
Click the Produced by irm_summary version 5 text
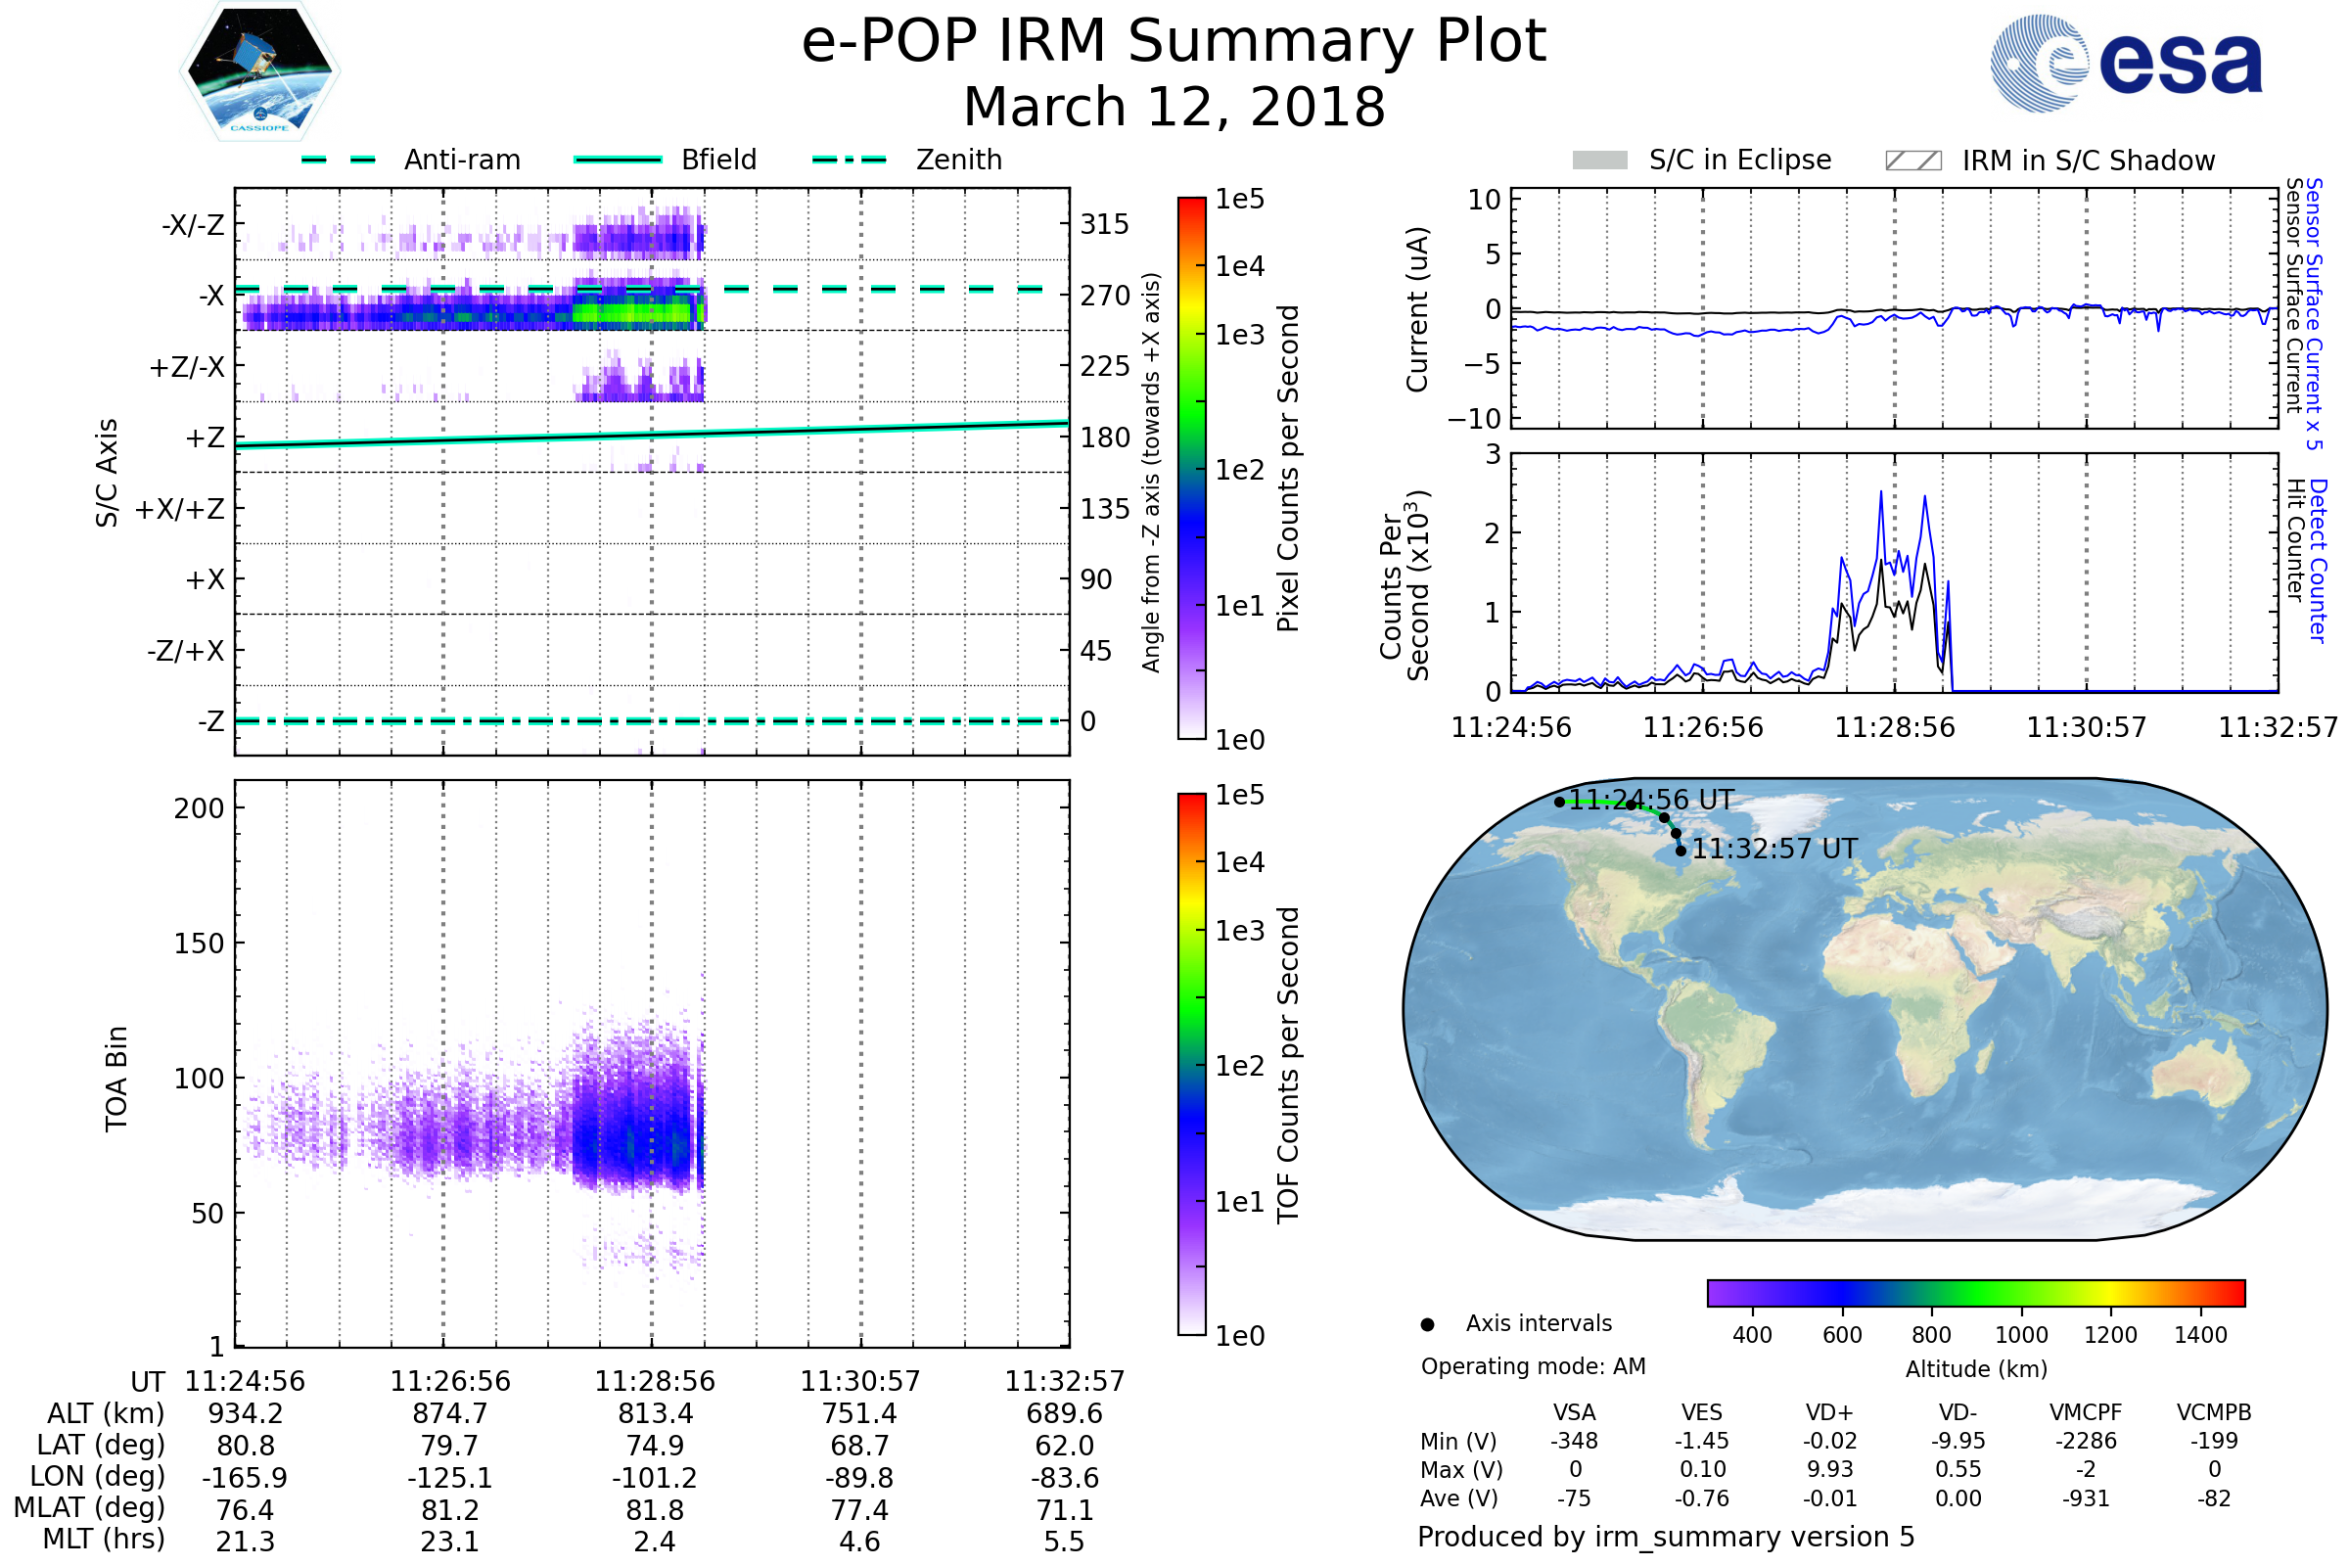[1665, 1536]
